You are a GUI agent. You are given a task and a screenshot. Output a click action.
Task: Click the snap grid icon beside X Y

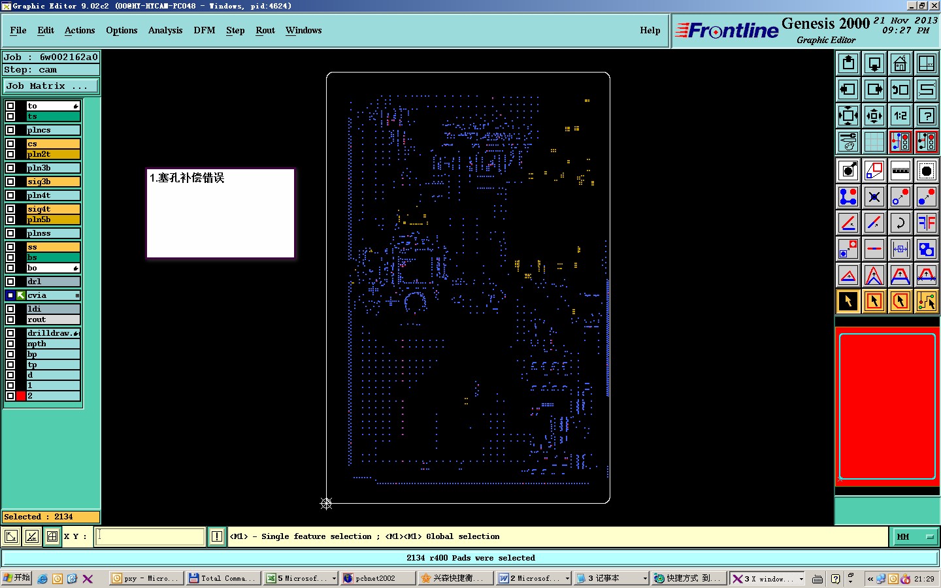click(x=52, y=537)
